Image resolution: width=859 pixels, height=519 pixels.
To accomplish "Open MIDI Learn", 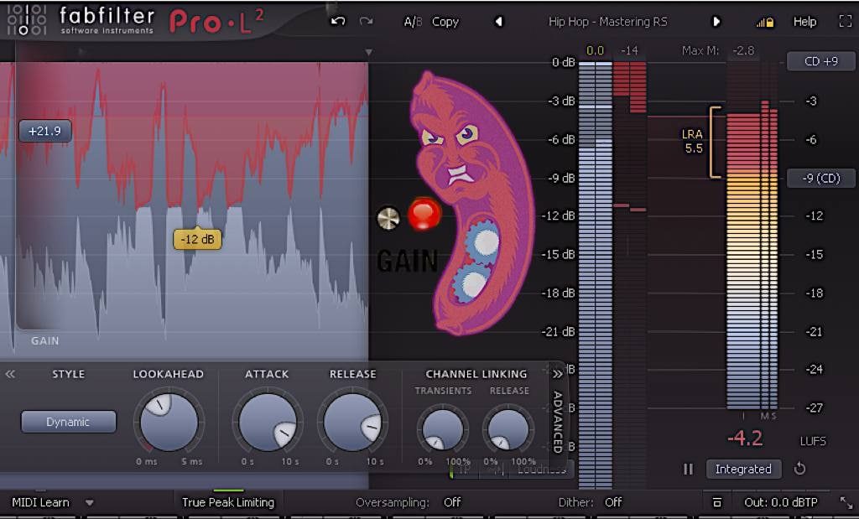I will 40,502.
